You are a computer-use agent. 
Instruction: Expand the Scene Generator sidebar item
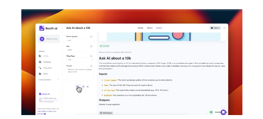point(49,80)
